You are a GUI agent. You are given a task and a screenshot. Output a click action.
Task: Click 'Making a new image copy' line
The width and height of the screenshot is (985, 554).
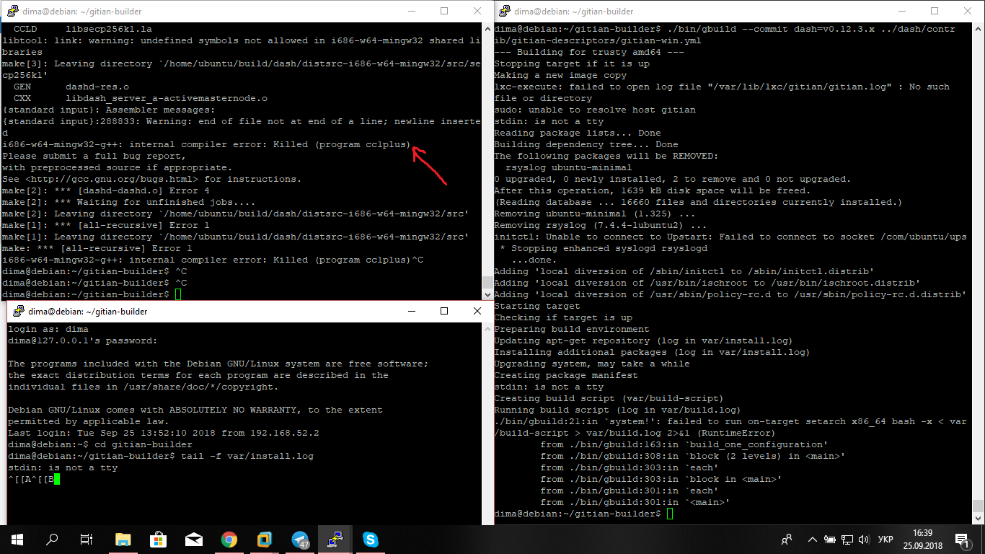click(560, 75)
